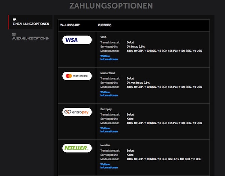This screenshot has width=225, height=176.
Task: Click the MasterCard title text
Action: point(108,73)
